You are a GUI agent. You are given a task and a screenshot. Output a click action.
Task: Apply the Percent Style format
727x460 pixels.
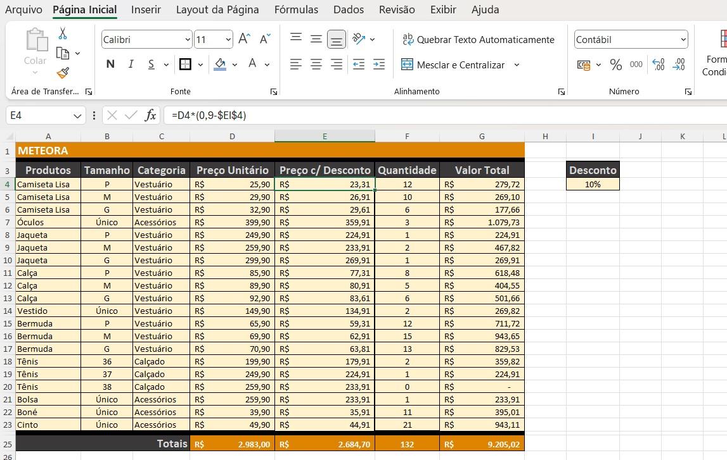(x=615, y=65)
